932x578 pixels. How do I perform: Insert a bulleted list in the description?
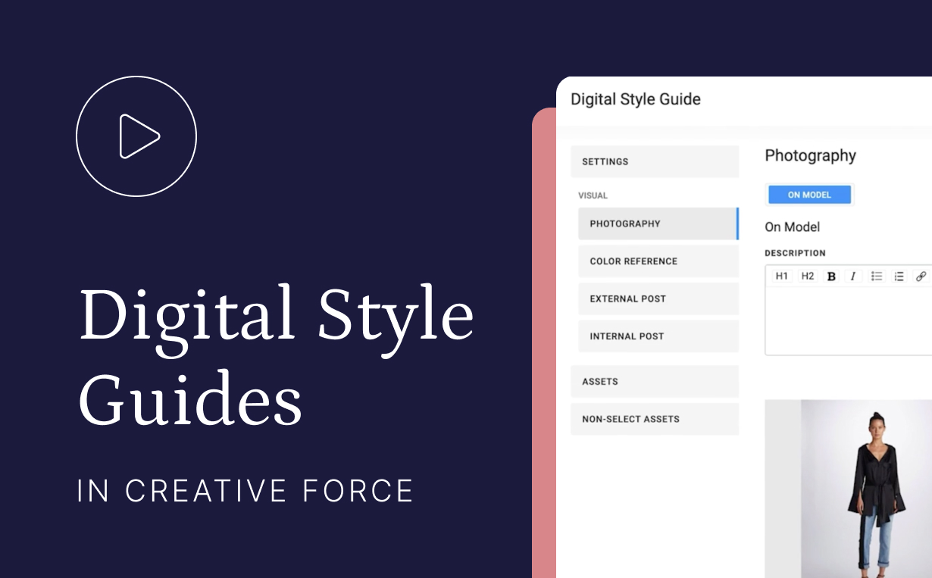click(876, 276)
